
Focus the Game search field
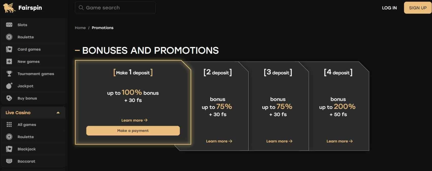(115, 8)
